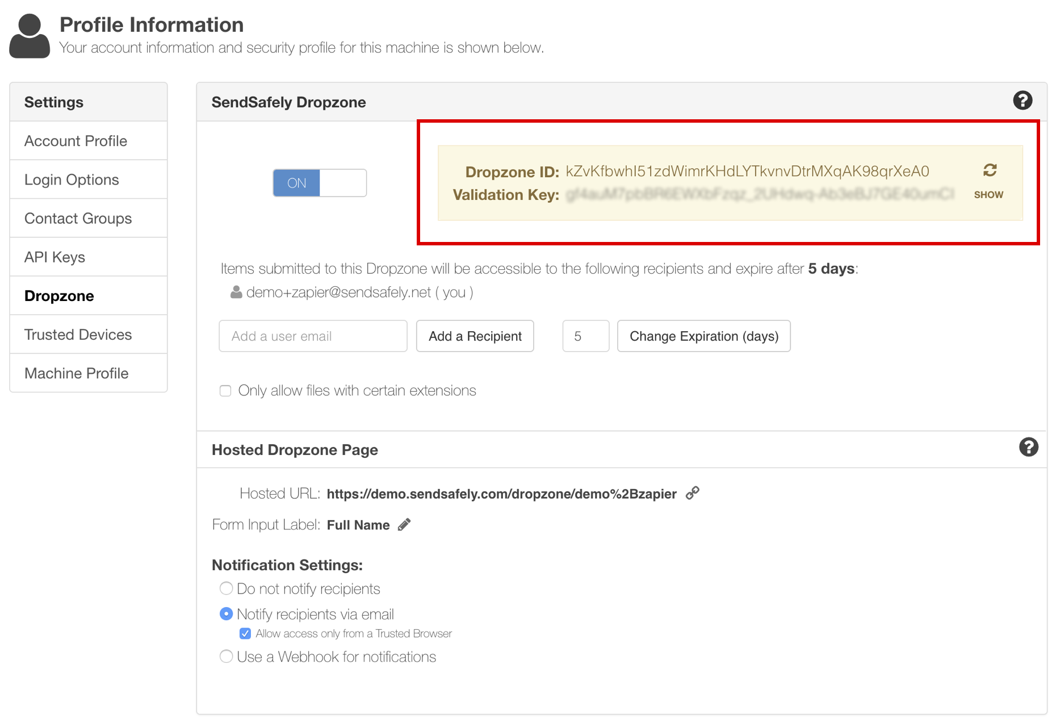
Task: Click the Full Name label value
Action: 358,525
